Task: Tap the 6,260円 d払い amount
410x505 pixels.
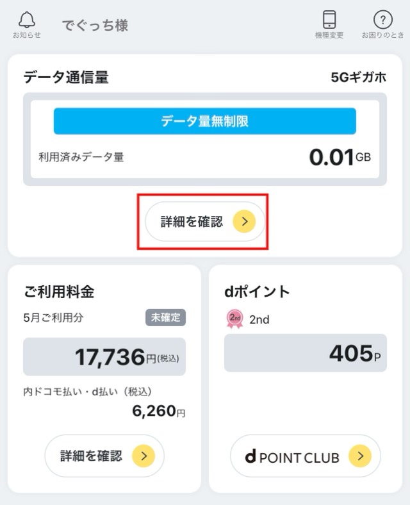Action: [158, 411]
